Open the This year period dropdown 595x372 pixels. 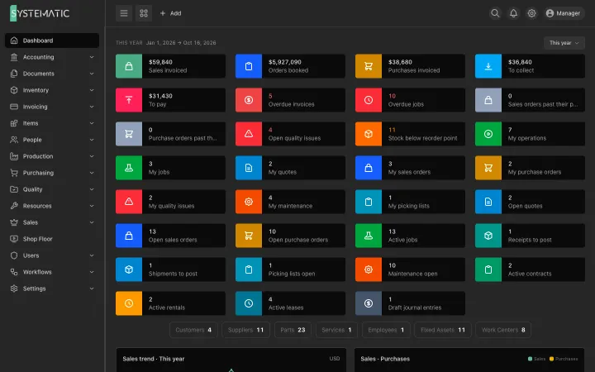pyautogui.click(x=564, y=43)
